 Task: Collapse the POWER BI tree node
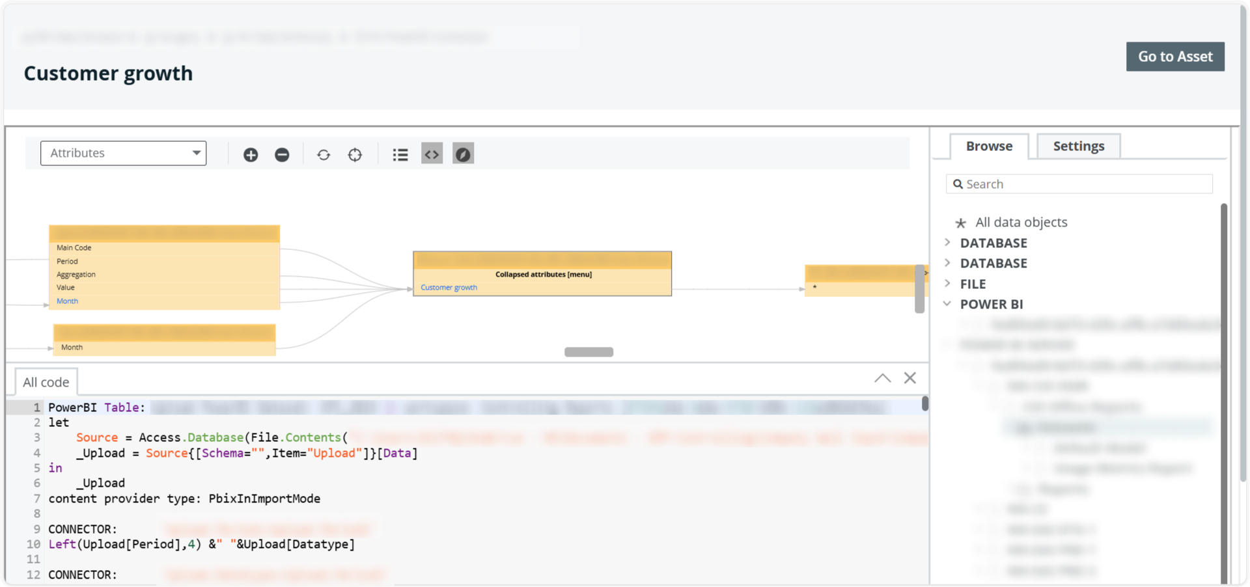947,304
